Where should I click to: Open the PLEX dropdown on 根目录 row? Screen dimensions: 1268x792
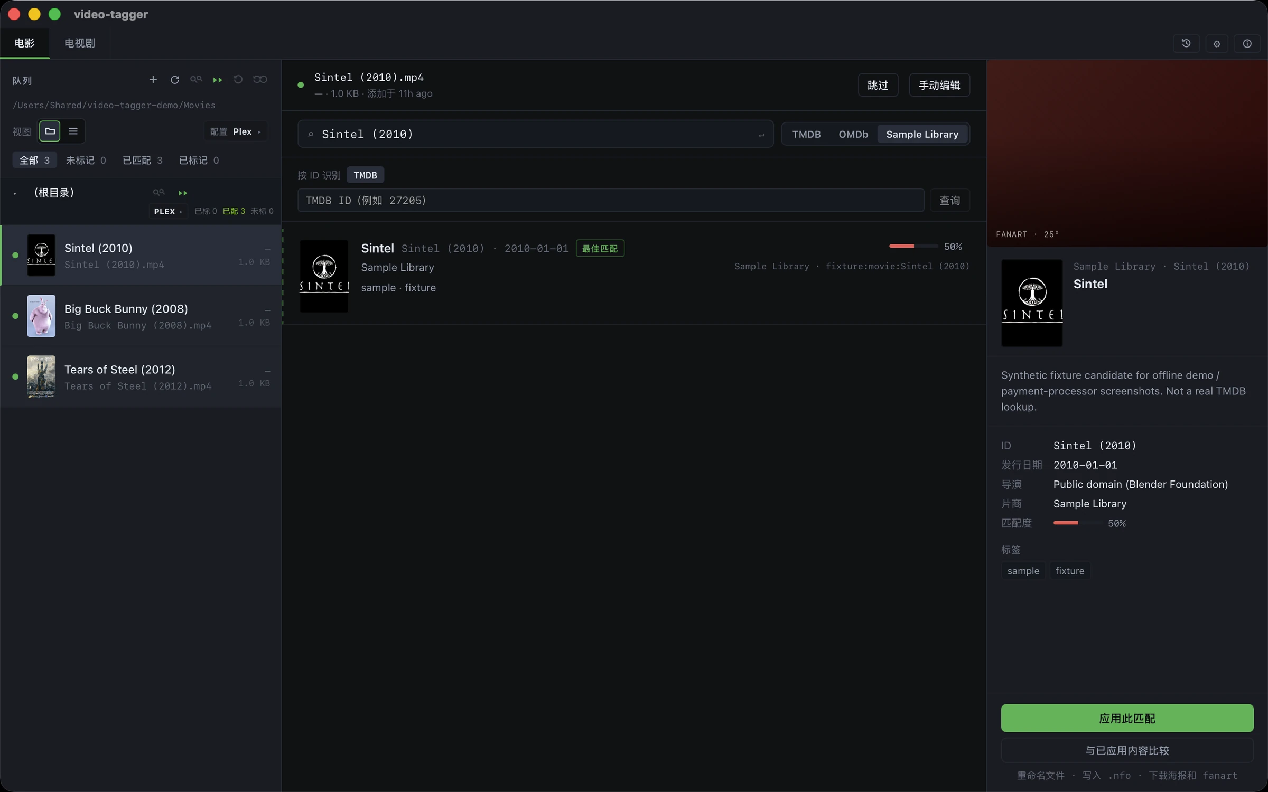coord(168,211)
